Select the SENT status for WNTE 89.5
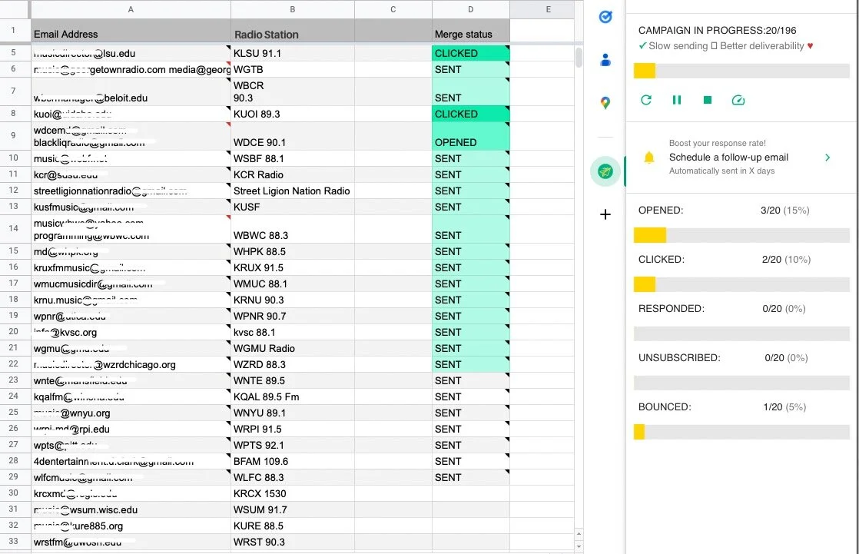The height and width of the screenshot is (554, 859). pos(470,381)
